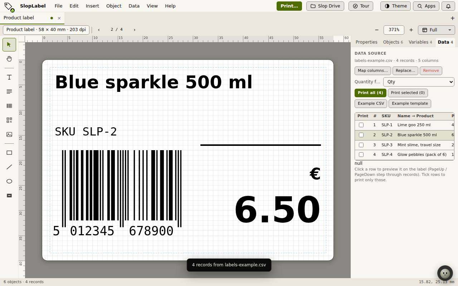Click the SlopLabel tag logo icon
This screenshot has width=458, height=286.
pyautogui.click(x=9, y=6)
